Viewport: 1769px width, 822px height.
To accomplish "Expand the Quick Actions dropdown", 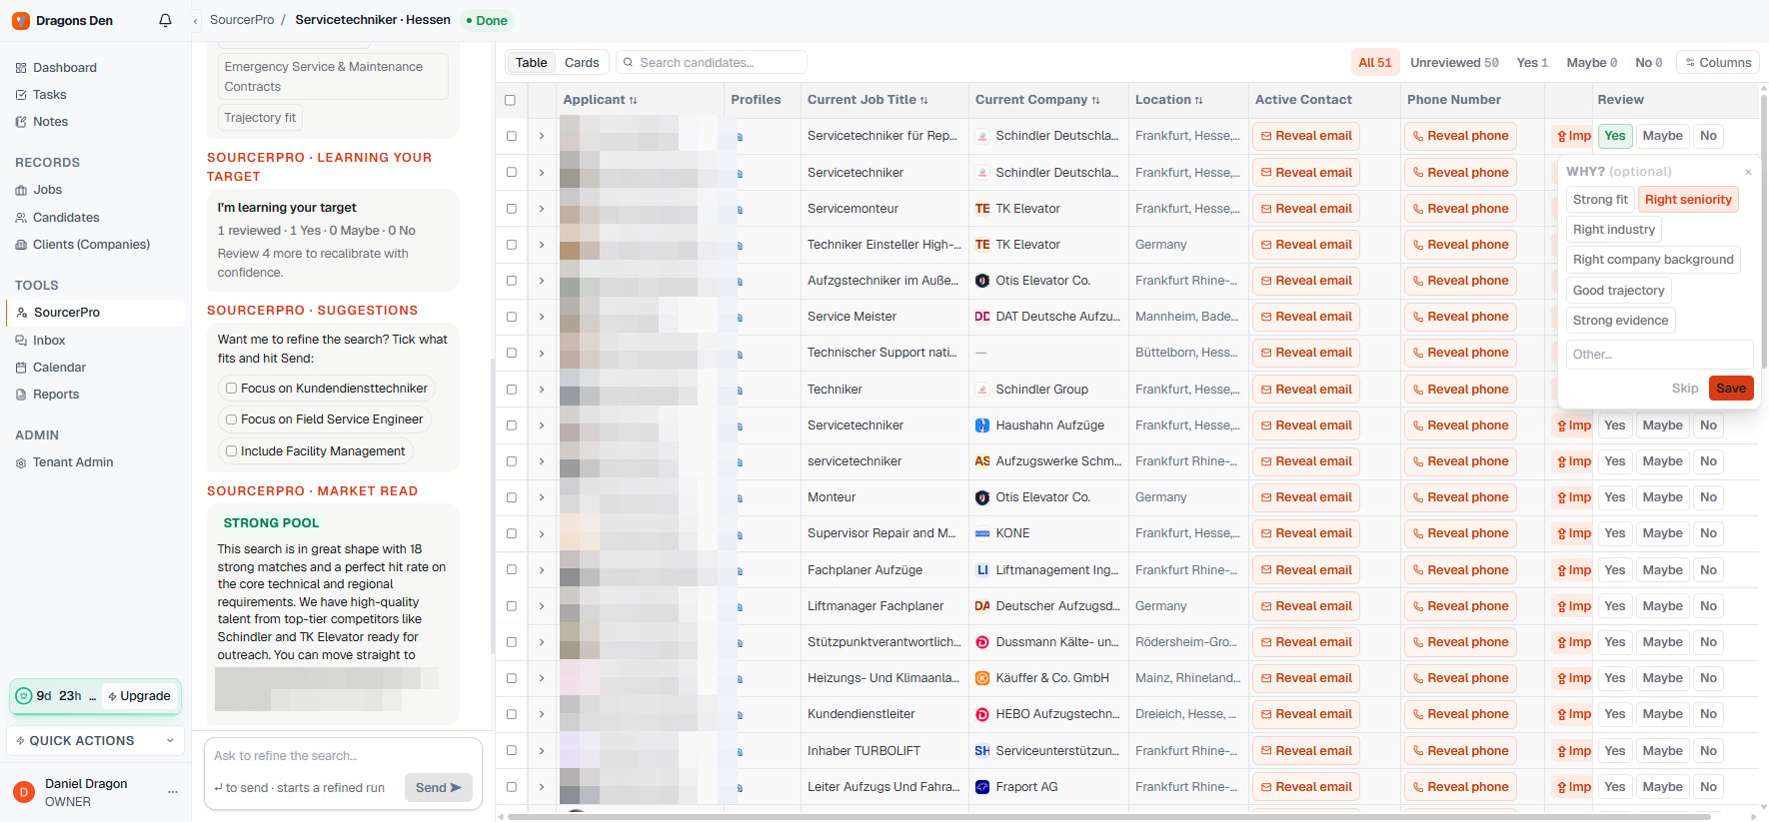I will coord(95,741).
